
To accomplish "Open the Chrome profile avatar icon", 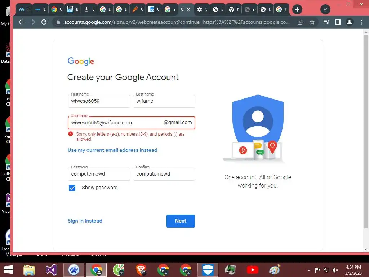I will (x=350, y=22).
